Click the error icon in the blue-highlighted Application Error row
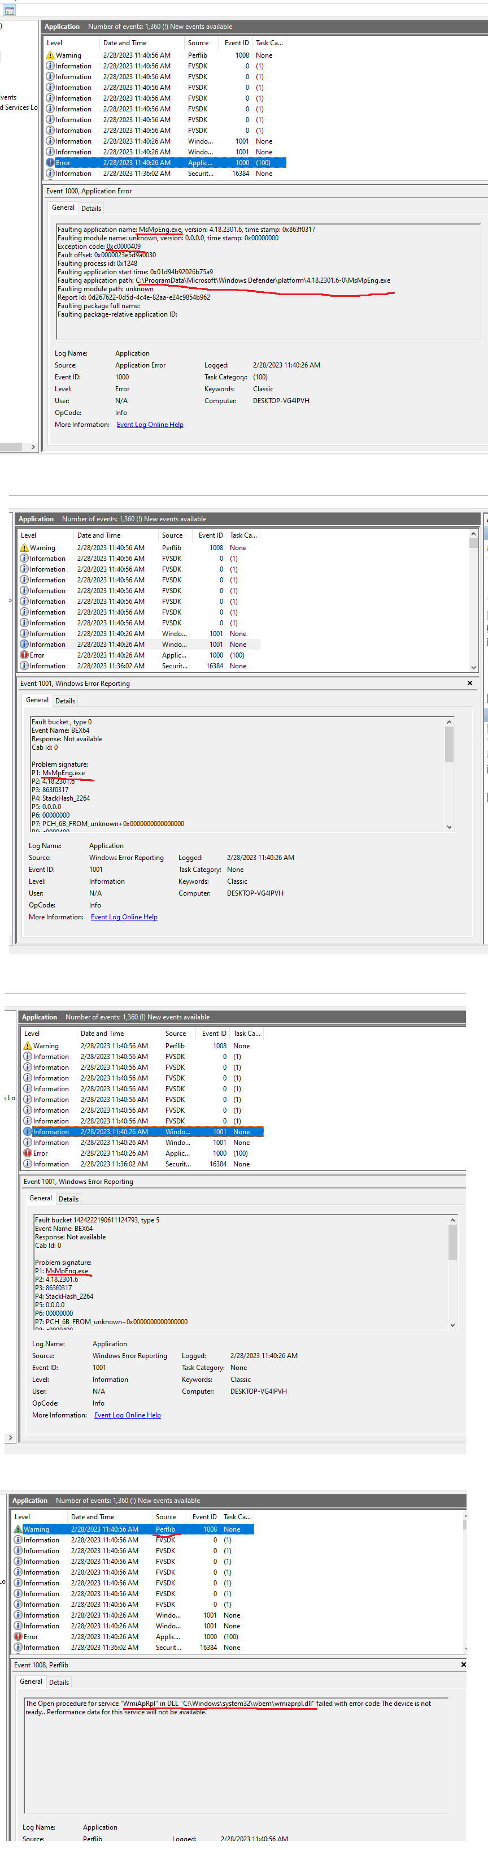The height and width of the screenshot is (1850, 488). pyautogui.click(x=50, y=163)
